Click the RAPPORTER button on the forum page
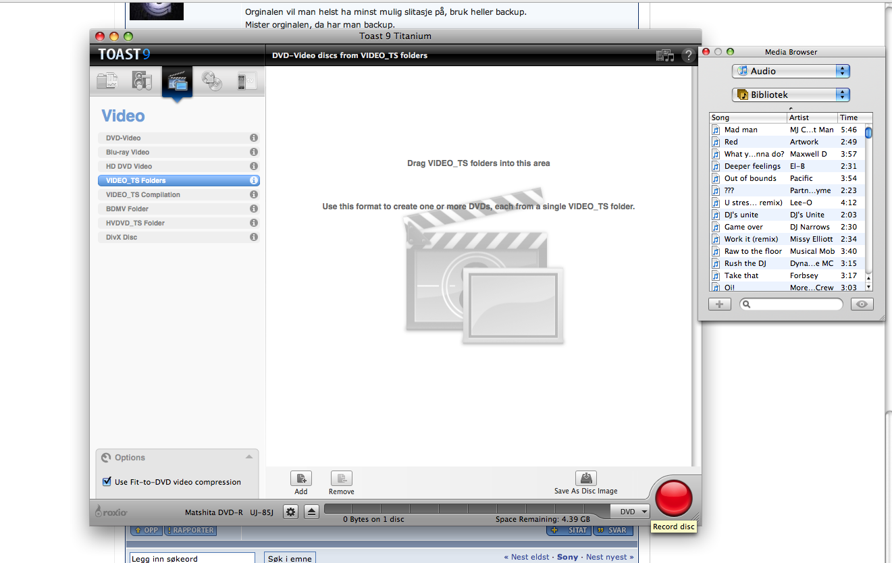 point(190,531)
